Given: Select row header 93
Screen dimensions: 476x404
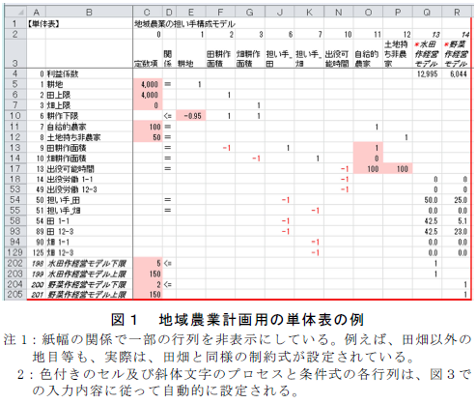Looking at the screenshot, I should [15, 231].
